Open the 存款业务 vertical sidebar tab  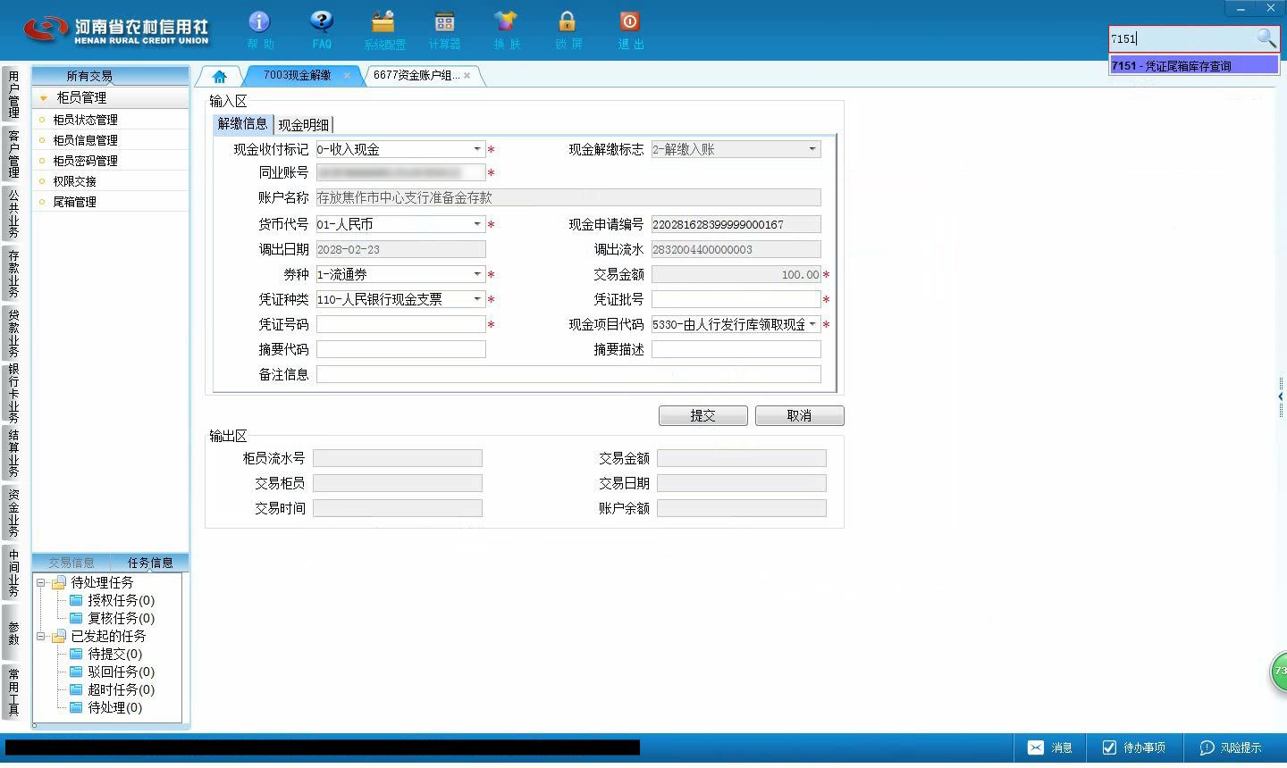(x=13, y=273)
